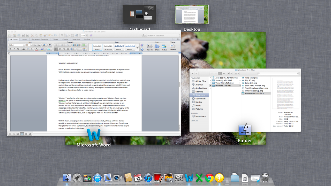Click the Superscript button in Word ribbon
This screenshot has height=186, width=331.
[x=28, y=49]
